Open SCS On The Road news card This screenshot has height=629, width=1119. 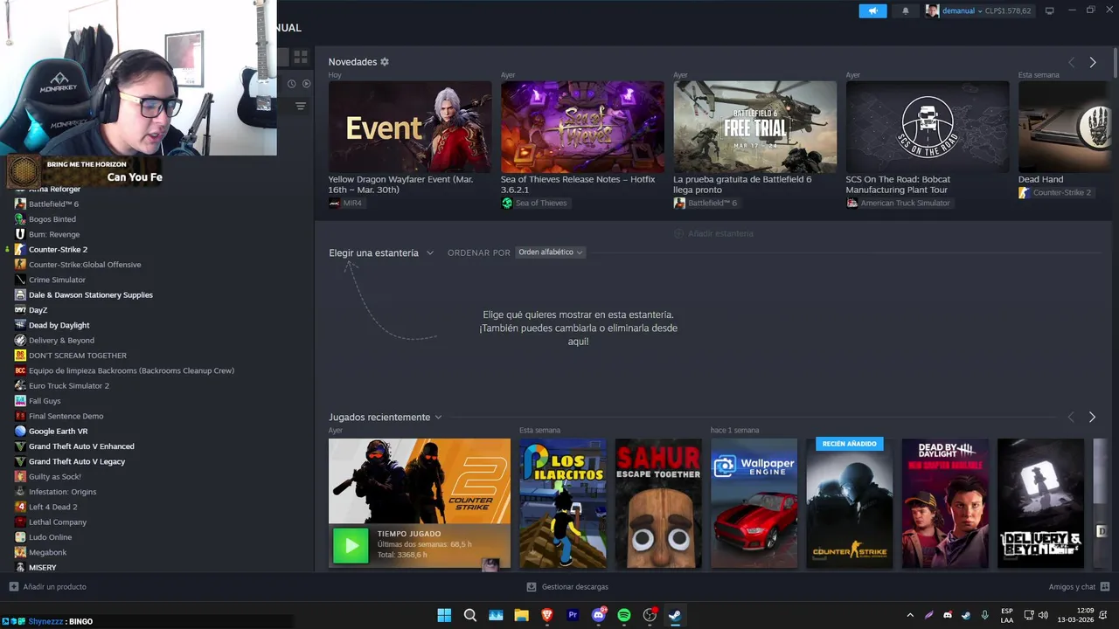click(928, 128)
